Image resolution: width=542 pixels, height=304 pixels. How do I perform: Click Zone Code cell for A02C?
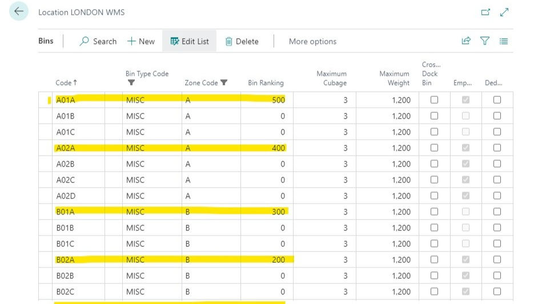click(211, 180)
